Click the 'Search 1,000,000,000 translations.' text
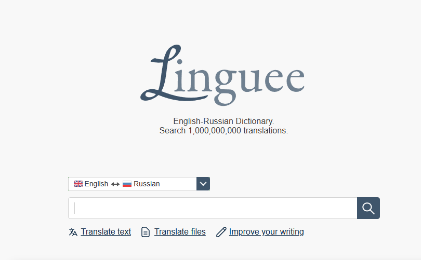This screenshot has height=260, width=421. point(223,131)
